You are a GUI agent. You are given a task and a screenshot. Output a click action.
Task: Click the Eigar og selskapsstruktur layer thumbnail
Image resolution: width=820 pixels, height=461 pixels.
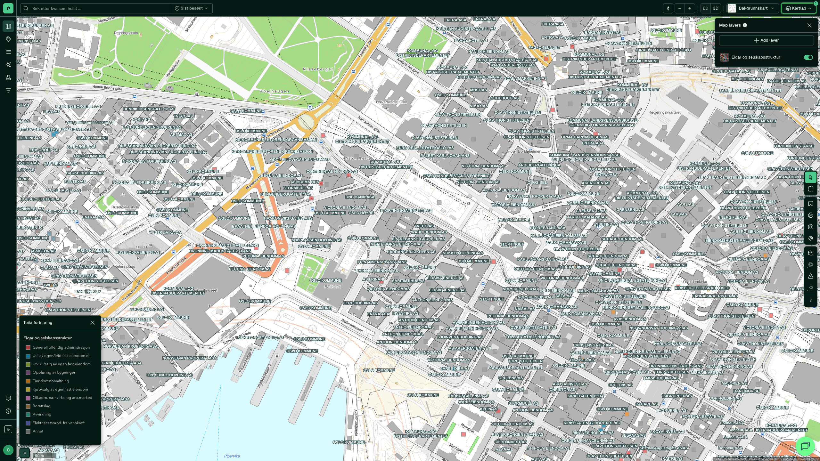coord(725,57)
